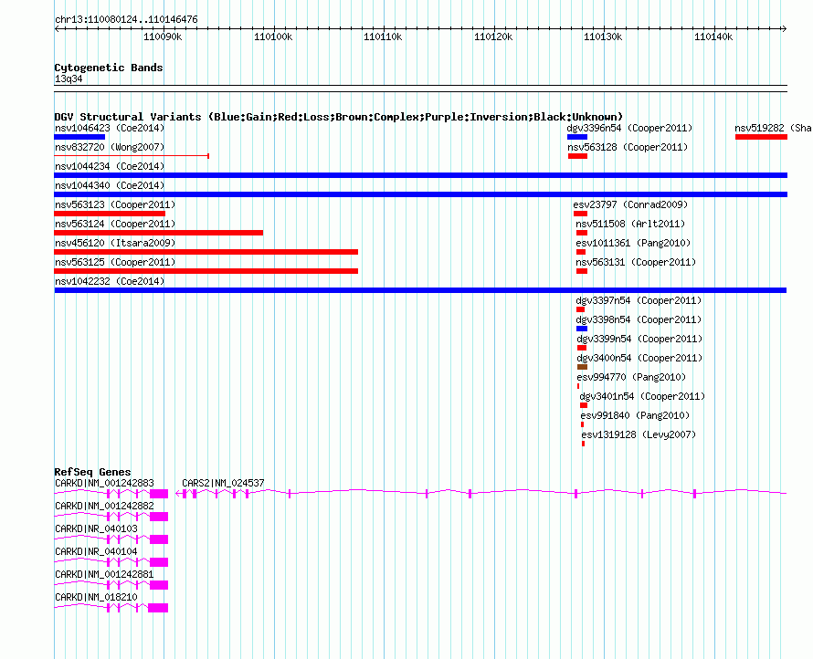Click the 13q34 band label

click(x=69, y=78)
